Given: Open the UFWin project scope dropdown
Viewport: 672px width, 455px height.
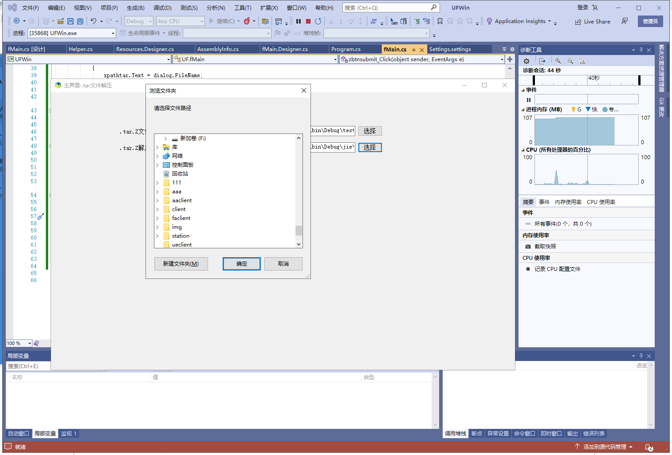Looking at the screenshot, I should 89,59.
